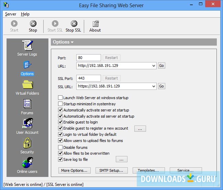
Task: Click the More Options... button
Action: pos(74,170)
